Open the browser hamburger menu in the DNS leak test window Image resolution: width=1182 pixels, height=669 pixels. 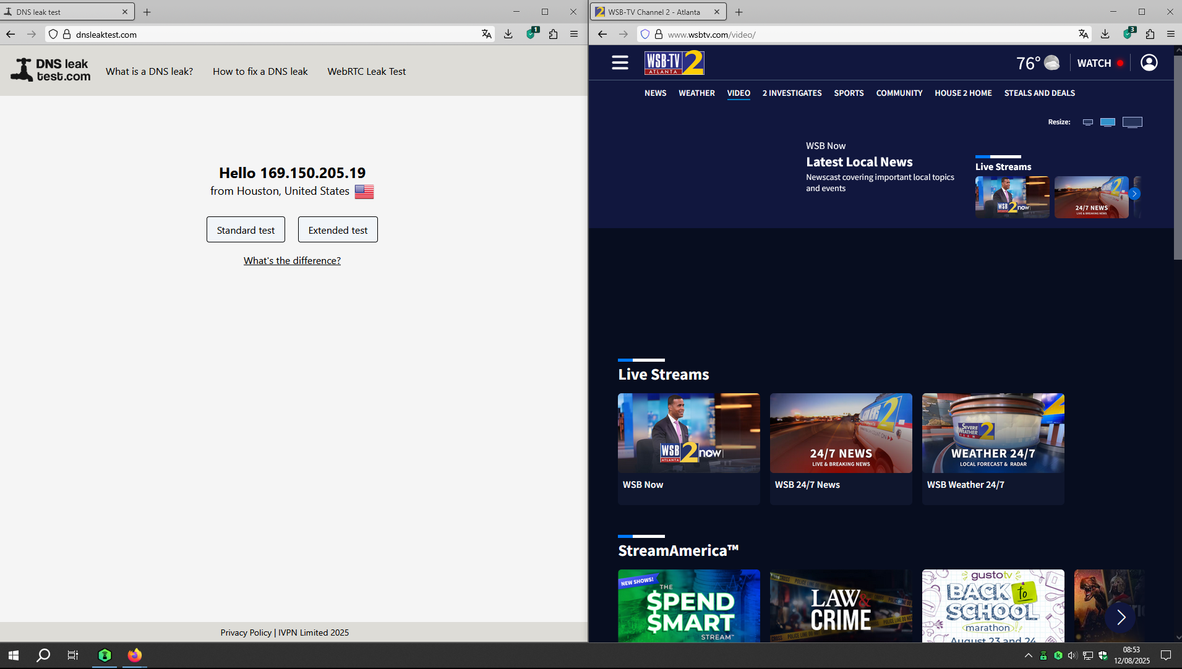574,35
